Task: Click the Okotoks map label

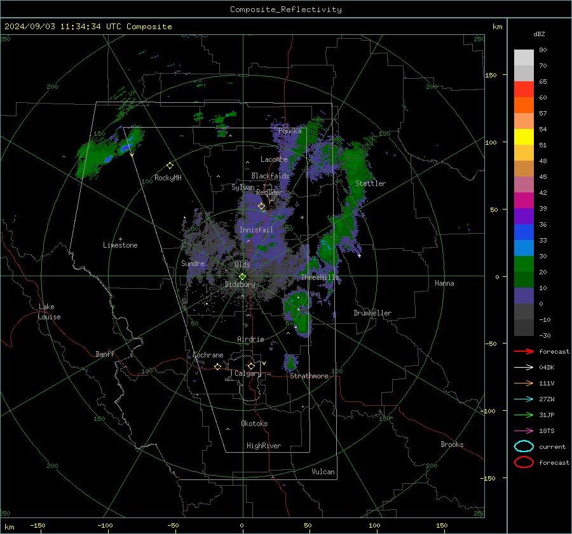Action: point(254,424)
